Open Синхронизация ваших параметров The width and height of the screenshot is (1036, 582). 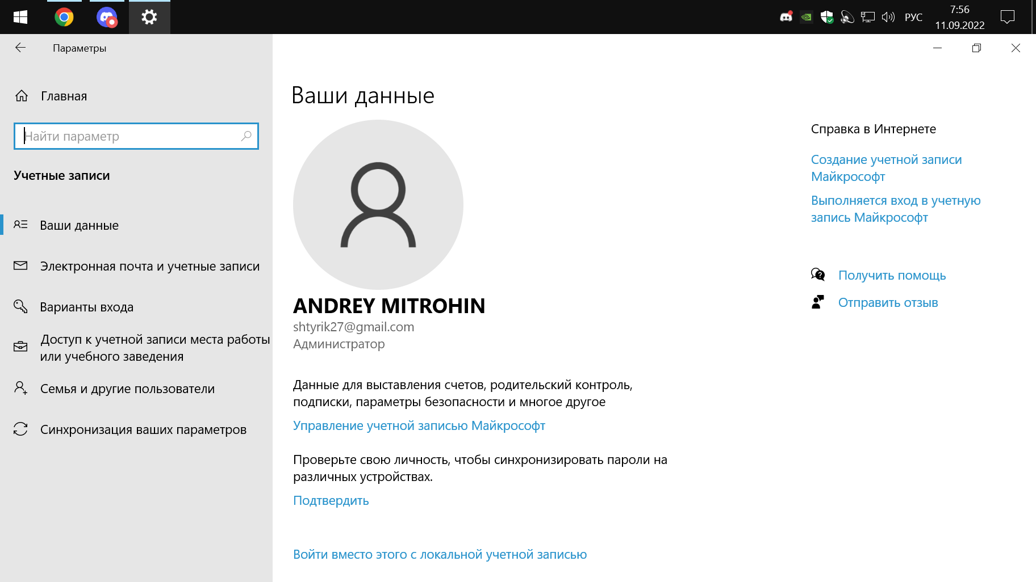coord(143,430)
